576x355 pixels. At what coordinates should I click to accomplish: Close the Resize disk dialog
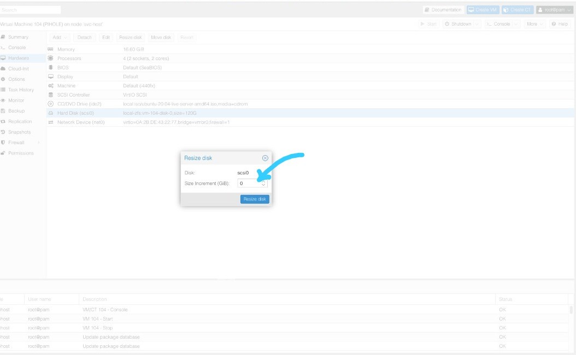tap(265, 158)
